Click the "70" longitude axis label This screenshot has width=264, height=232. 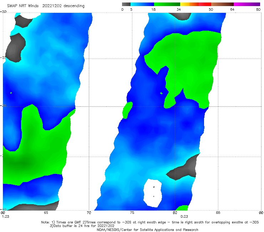pyautogui.click(x=89, y=213)
